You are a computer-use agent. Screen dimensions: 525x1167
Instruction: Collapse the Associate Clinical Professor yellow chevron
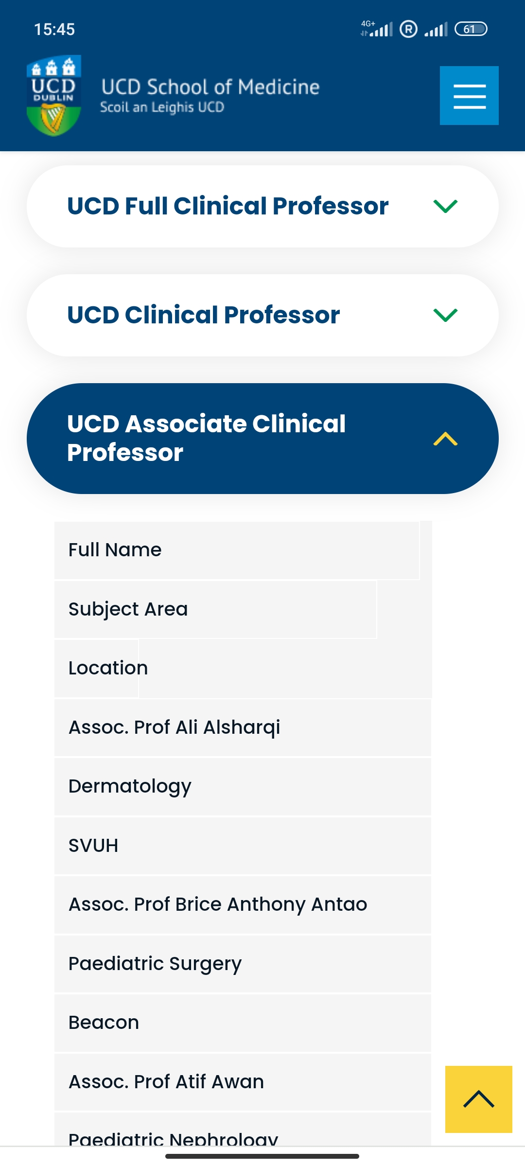coord(445,439)
